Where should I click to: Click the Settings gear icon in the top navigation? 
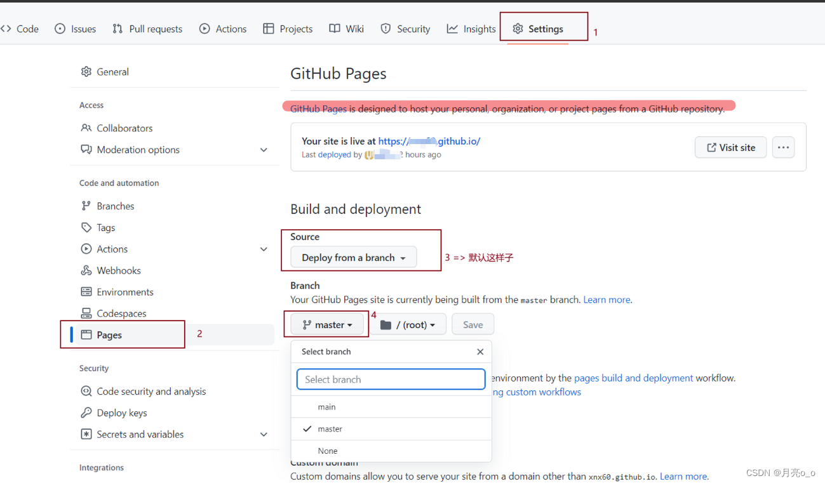518,29
